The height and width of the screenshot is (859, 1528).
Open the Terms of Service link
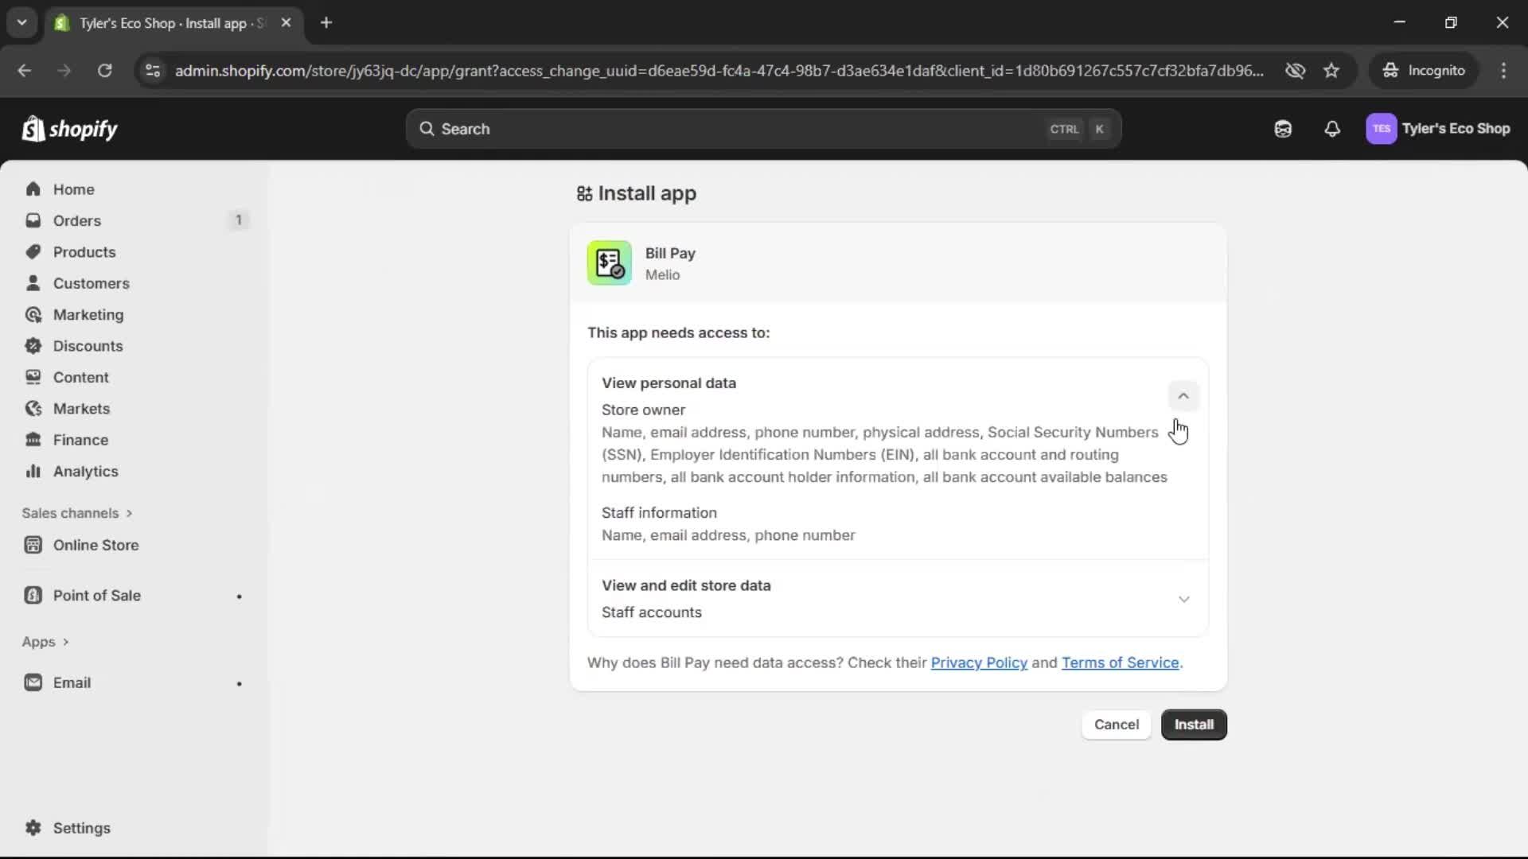point(1119,663)
